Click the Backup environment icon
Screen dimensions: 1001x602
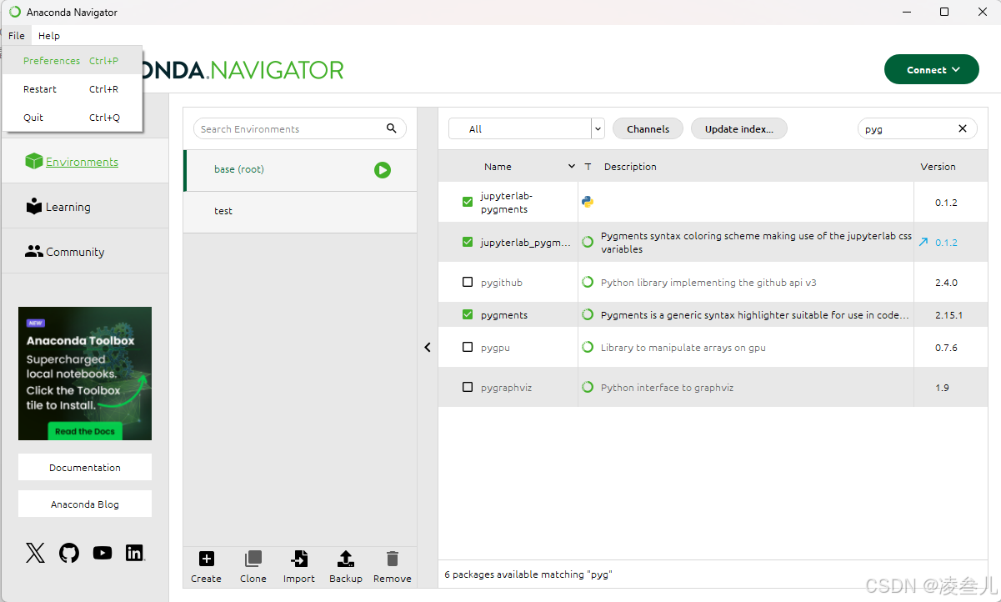click(x=346, y=559)
